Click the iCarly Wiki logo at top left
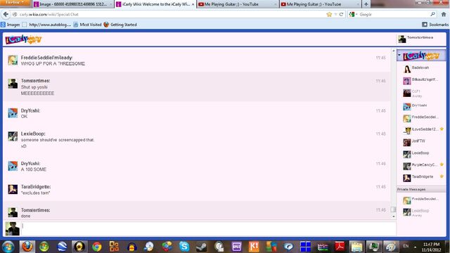 (x=23, y=39)
